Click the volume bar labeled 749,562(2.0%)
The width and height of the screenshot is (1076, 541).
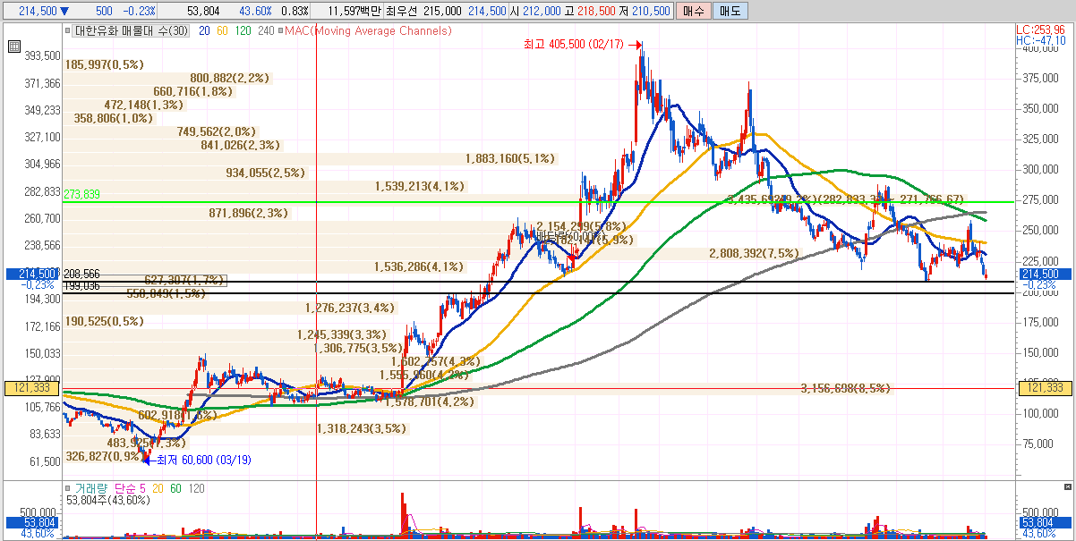click(217, 131)
